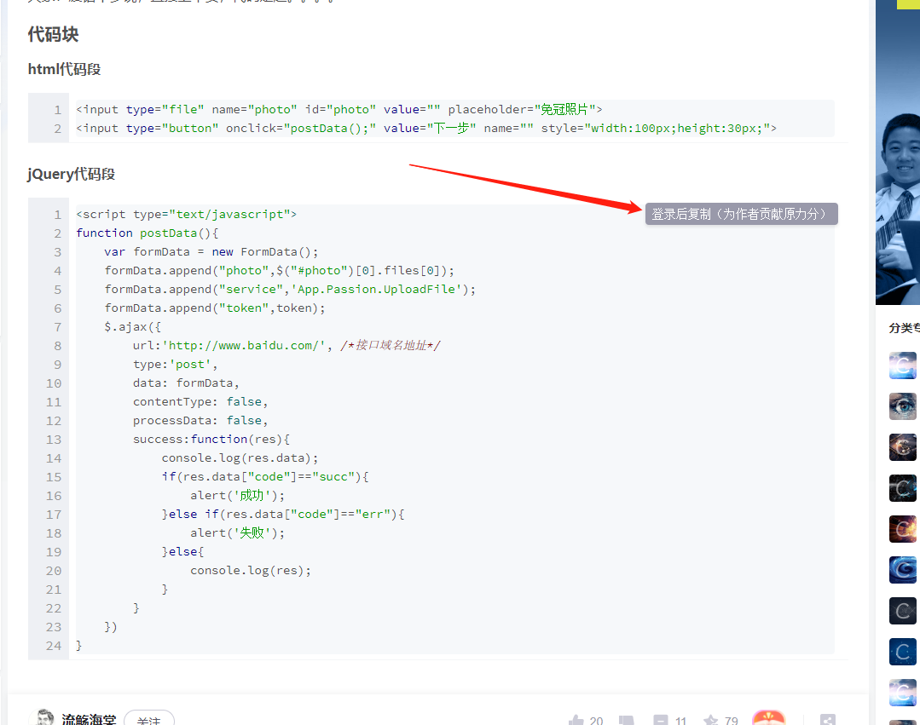Click the share icon in bottom bar
Screen dimensions: 920x725
827,721
